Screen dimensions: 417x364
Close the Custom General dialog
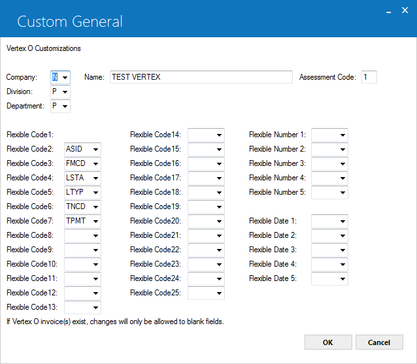tap(405, 10)
